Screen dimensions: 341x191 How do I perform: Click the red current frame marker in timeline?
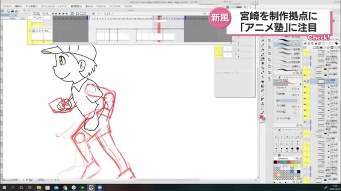click(159, 17)
